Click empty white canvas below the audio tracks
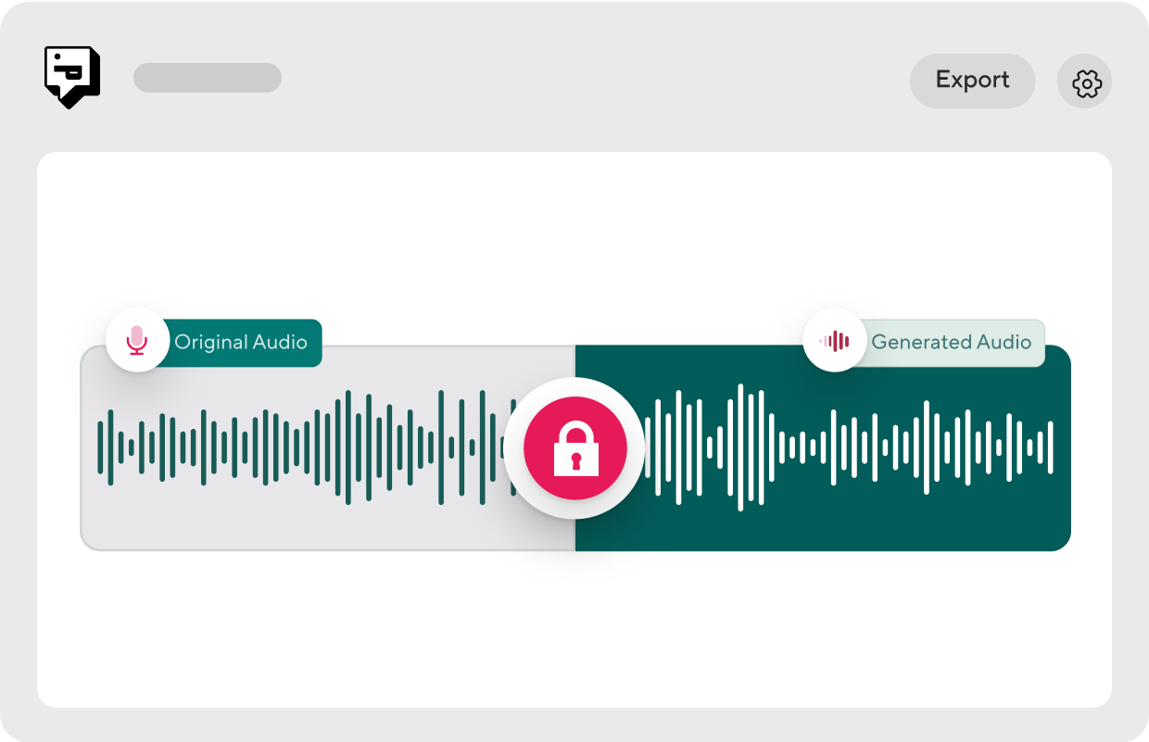The height and width of the screenshot is (742, 1149). pos(574,630)
